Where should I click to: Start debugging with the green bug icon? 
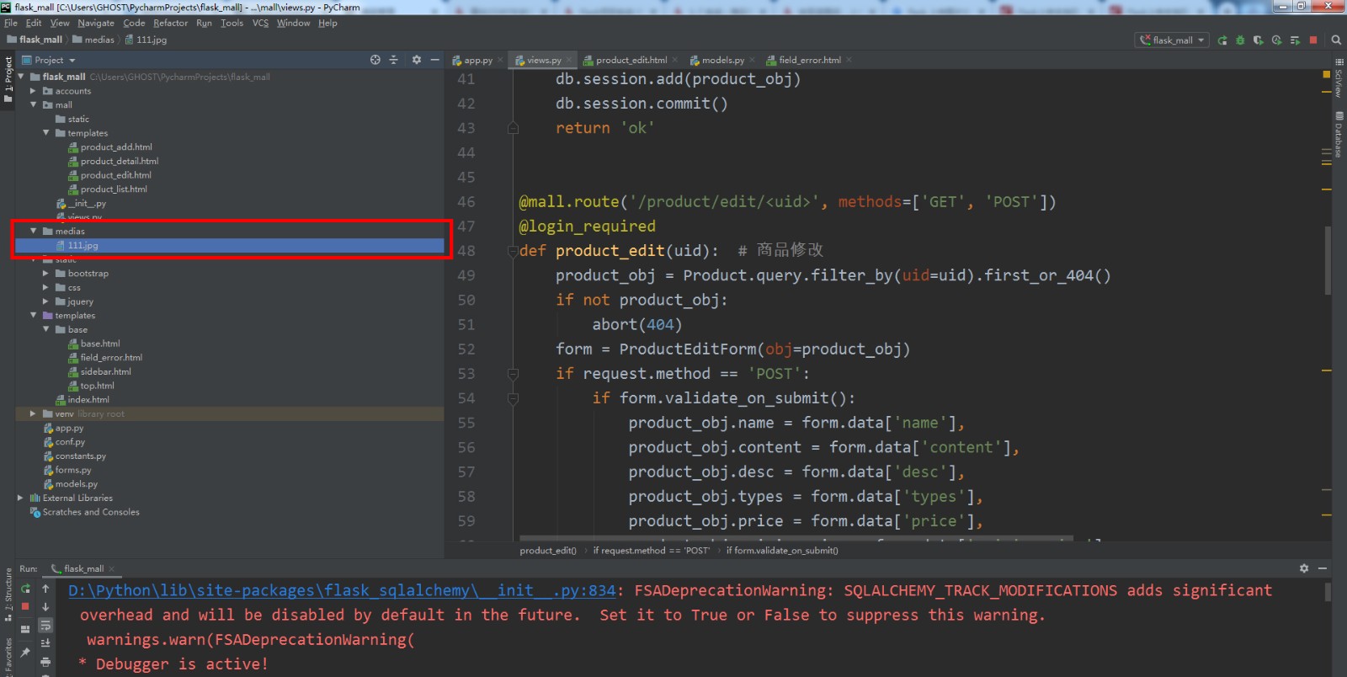[1240, 40]
